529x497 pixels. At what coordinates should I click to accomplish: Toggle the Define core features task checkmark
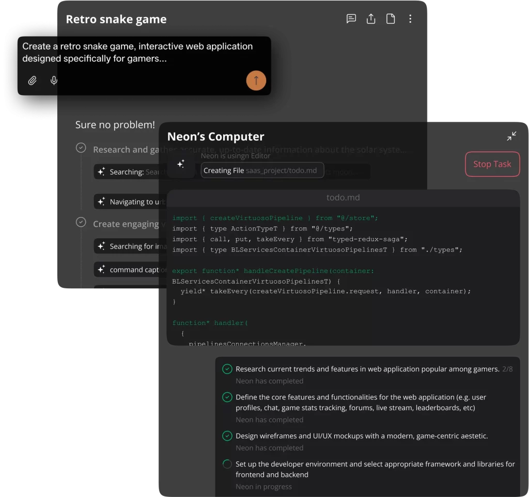coord(227,397)
